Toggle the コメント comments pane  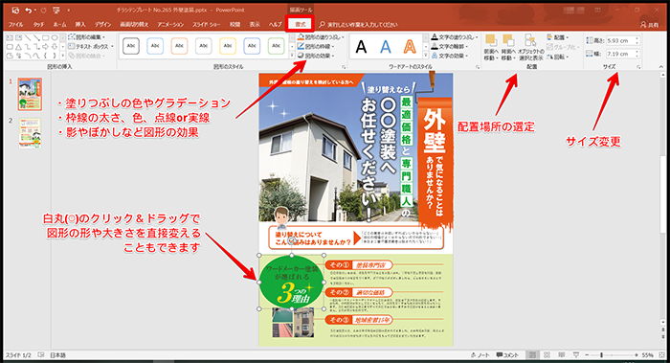point(507,355)
